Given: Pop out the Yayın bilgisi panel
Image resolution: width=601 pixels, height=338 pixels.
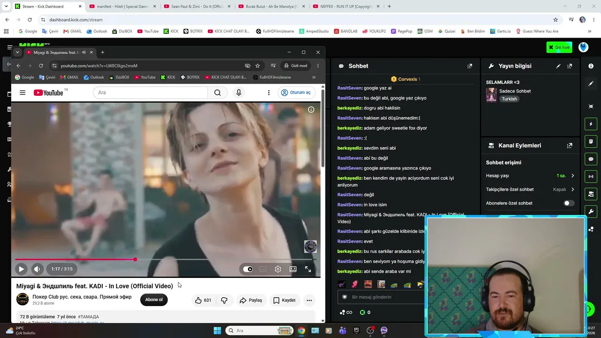Looking at the screenshot, I should pos(570,66).
